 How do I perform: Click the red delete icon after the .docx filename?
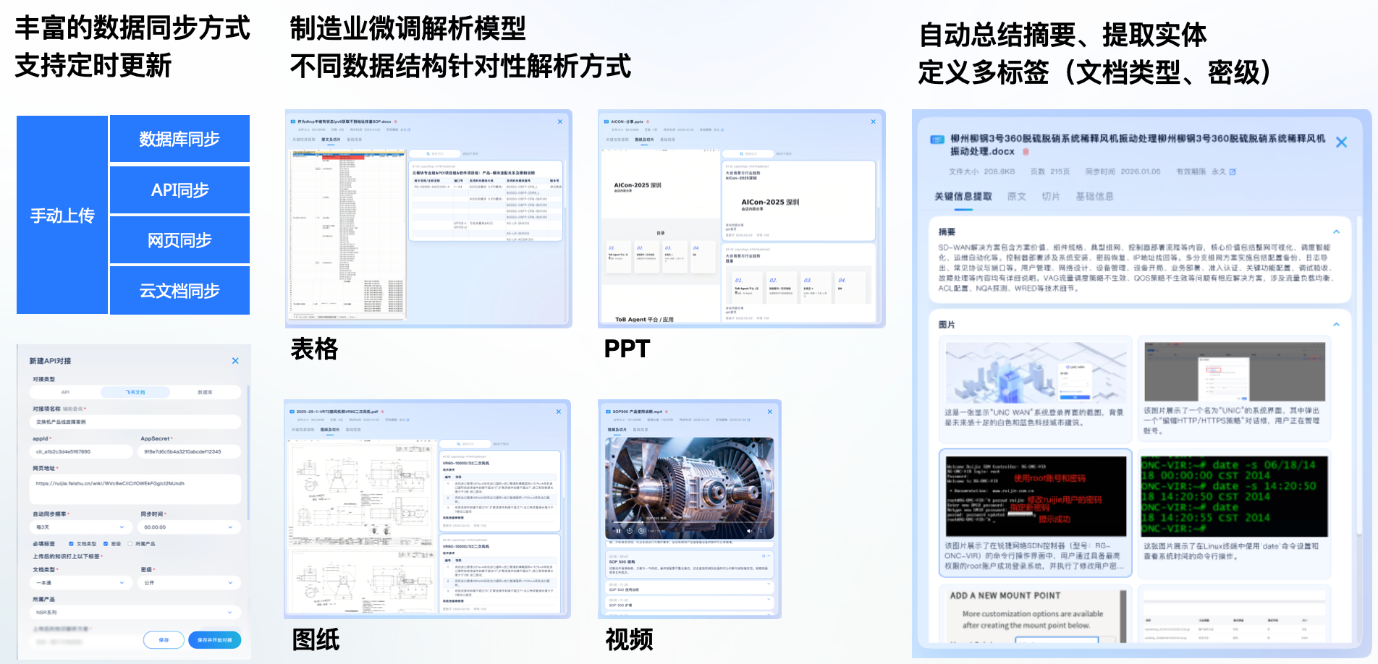point(1026,152)
